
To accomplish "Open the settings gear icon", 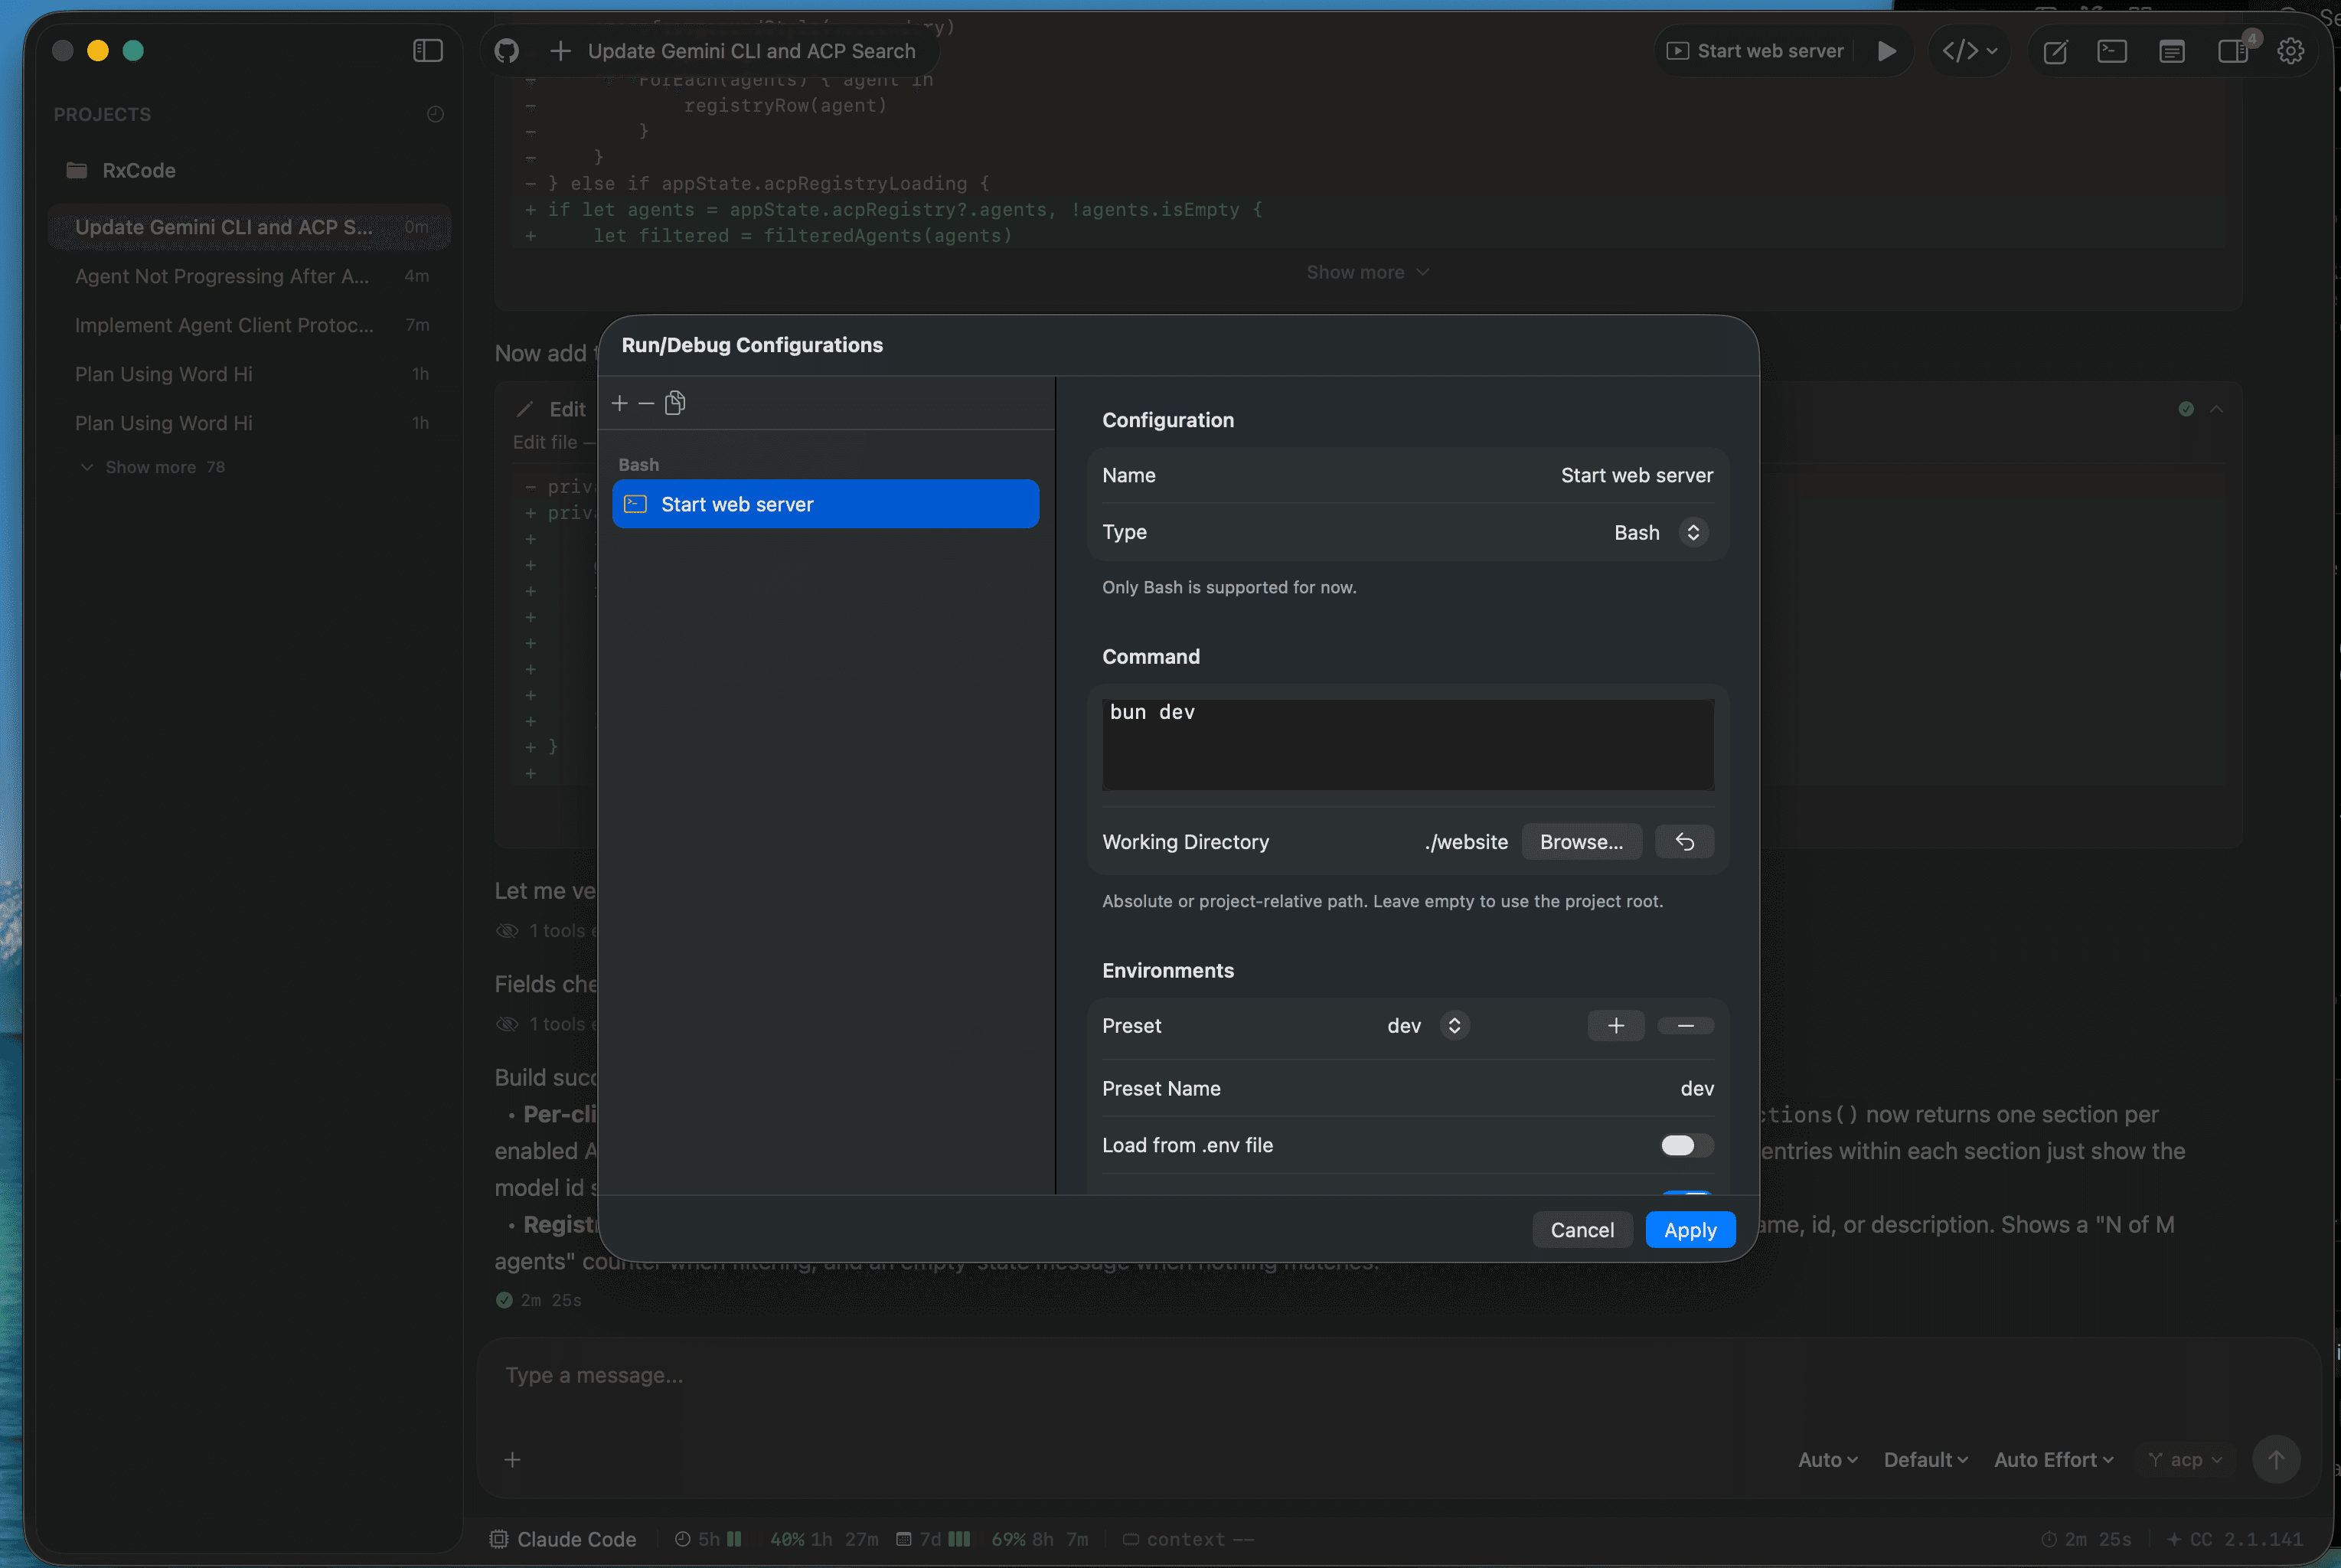I will 2290,50.
